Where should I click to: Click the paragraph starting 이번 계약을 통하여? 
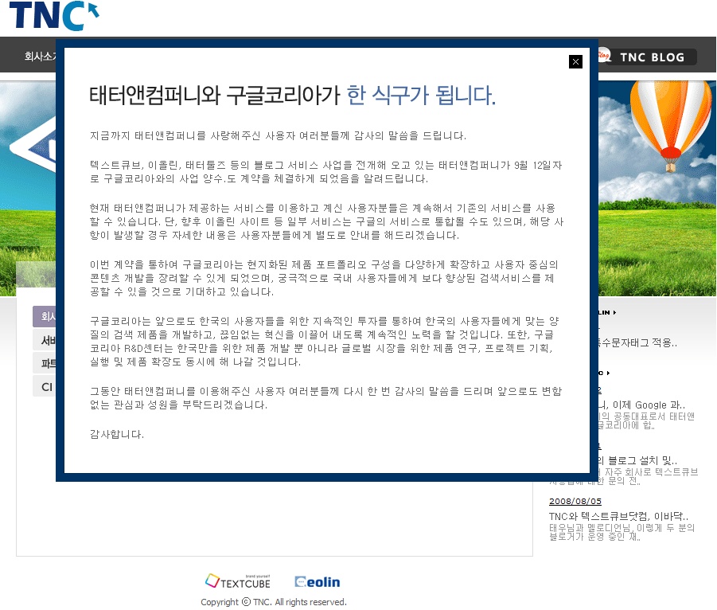[324, 278]
